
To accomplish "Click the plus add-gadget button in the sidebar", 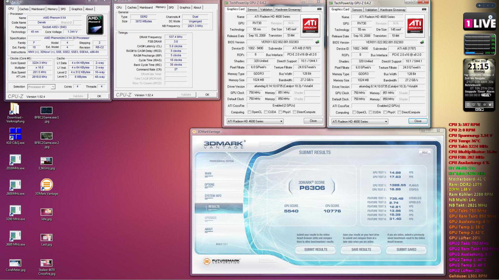I will coord(479,5).
